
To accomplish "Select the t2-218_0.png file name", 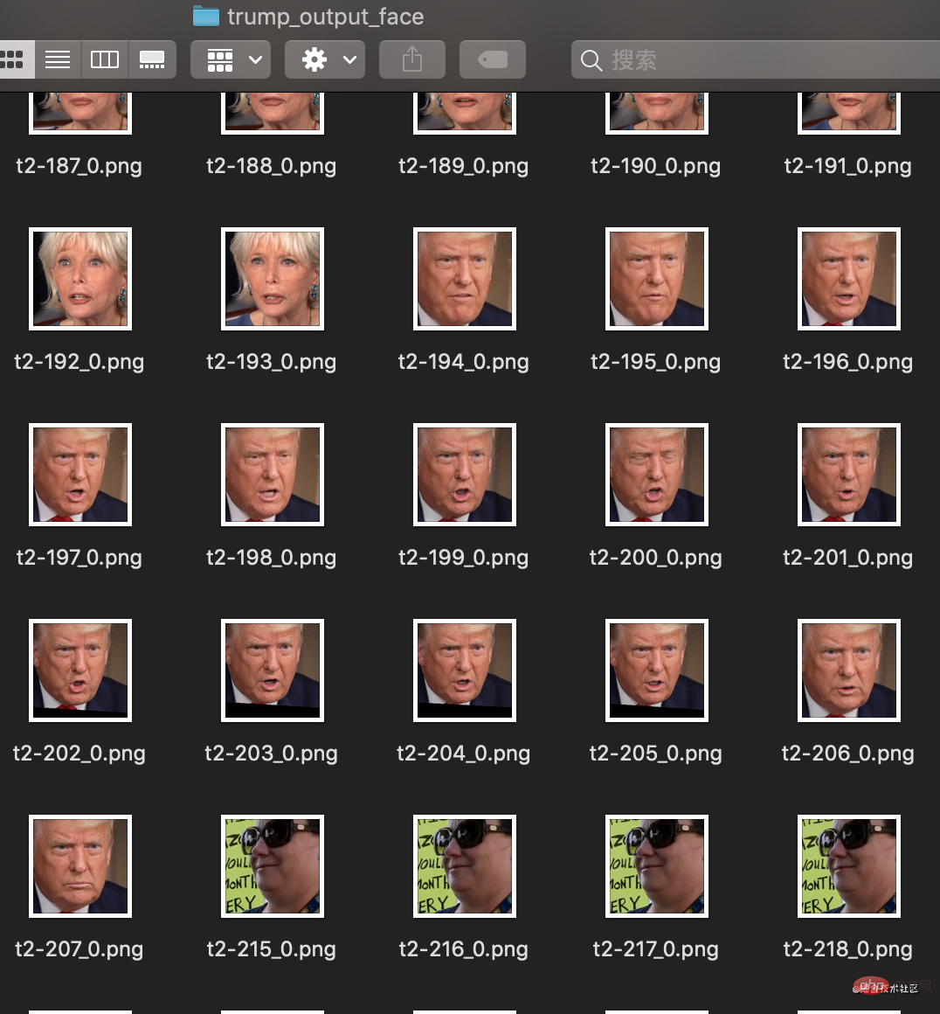I will pyautogui.click(x=847, y=949).
